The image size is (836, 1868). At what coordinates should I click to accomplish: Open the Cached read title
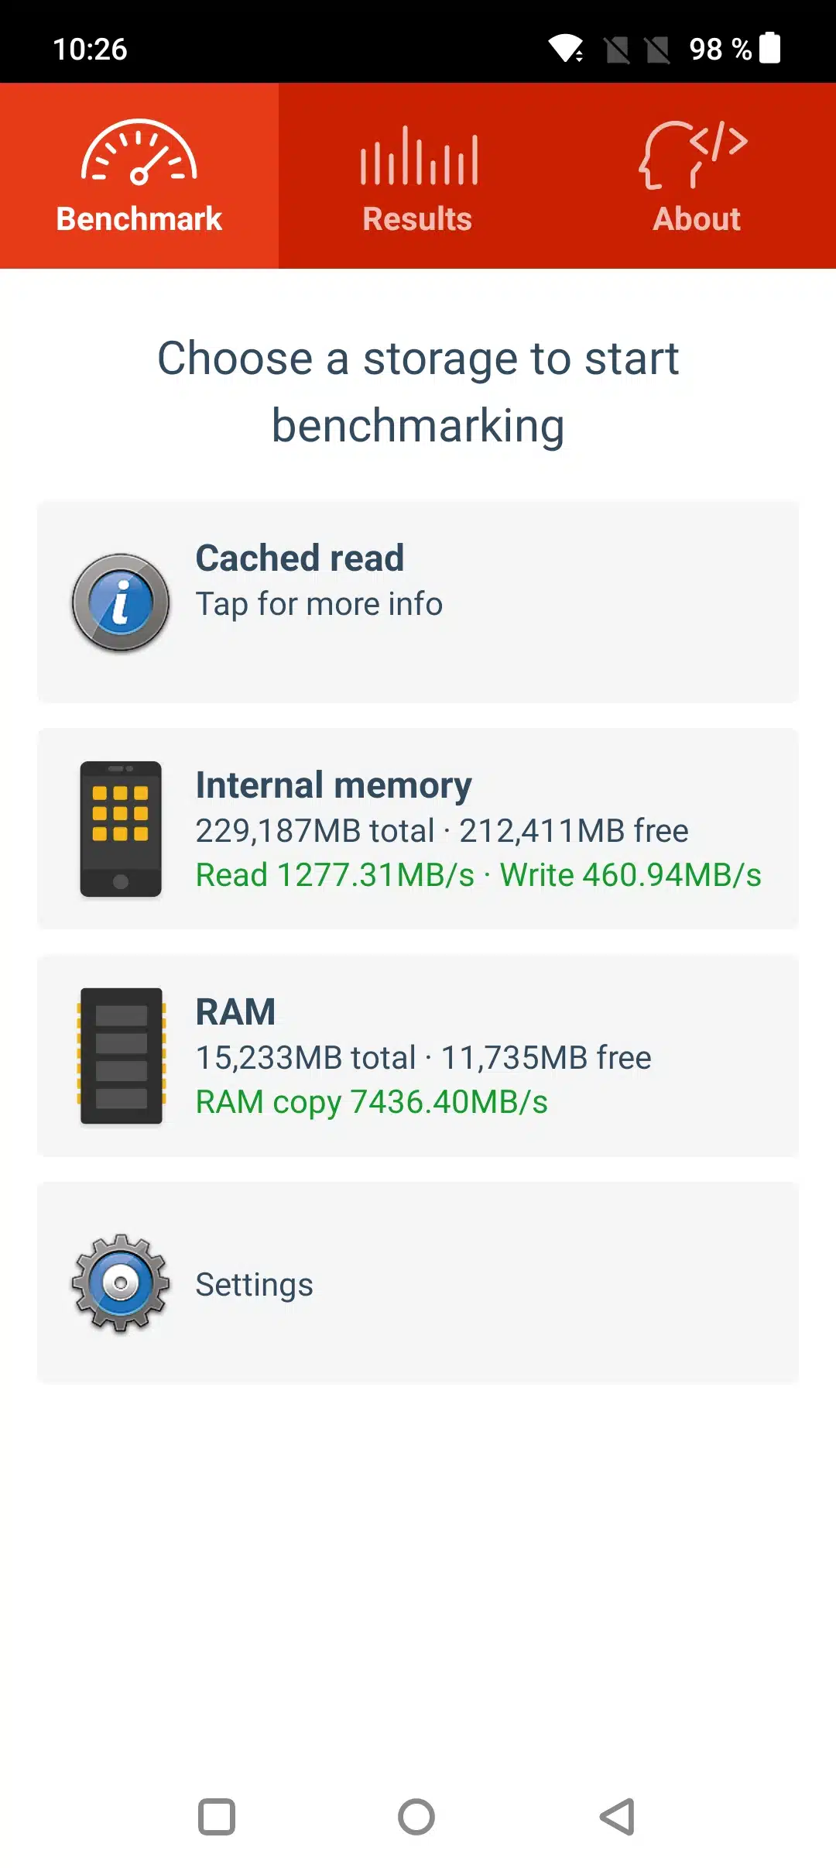coord(300,558)
